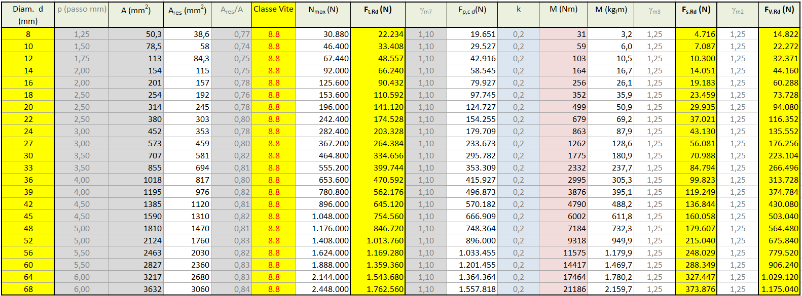The height and width of the screenshot is (296, 802).
Task: Select Fv,Rd cell showing 1.175.040
Action: point(780,289)
